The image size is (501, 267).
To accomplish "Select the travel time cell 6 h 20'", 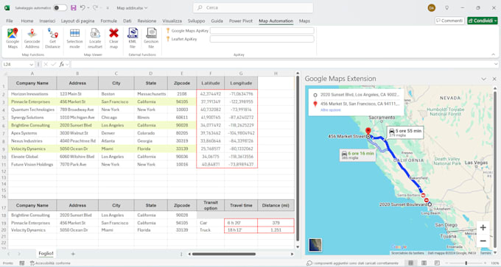I will 241,223.
